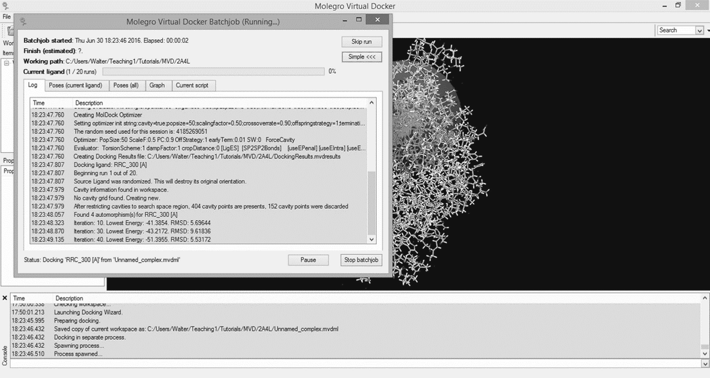Select log row 'Iteration: 10. Lowest Energy: -41.3854'
This screenshot has height=378, width=710.
point(199,223)
